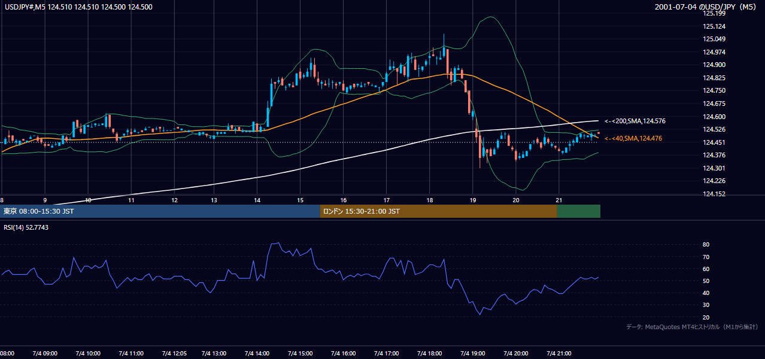Click price axis value 124.451
765x359 pixels.
(714, 142)
